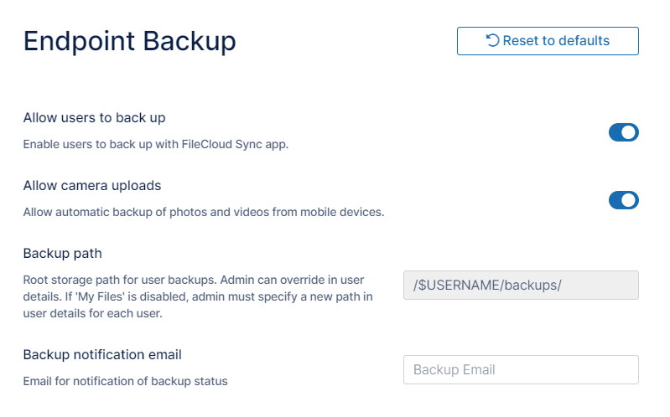Click "Email for notification of backup status" text
Viewport: 670px width, 417px height.
[125, 381]
